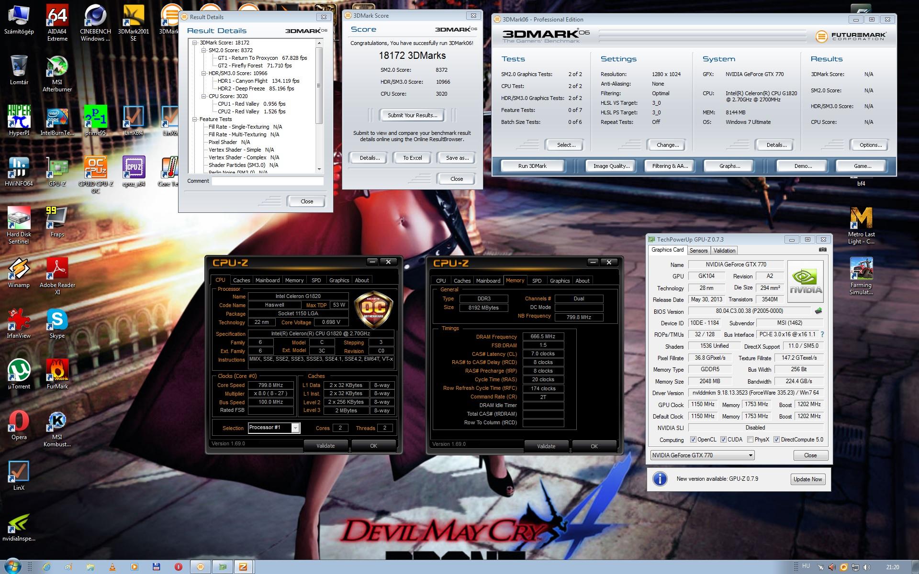Open the NVIDIA GeForce GTX 770 dropdown
This screenshot has width=919, height=574.
click(x=702, y=455)
